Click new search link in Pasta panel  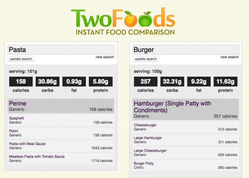(x=105, y=57)
